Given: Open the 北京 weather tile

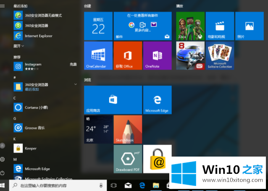Looking at the screenshot, I should (98, 129).
